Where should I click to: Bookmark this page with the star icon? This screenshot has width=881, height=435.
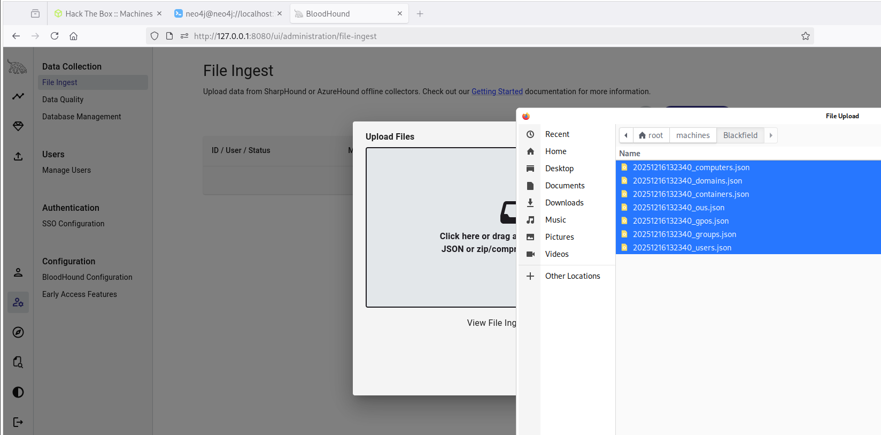coord(805,36)
